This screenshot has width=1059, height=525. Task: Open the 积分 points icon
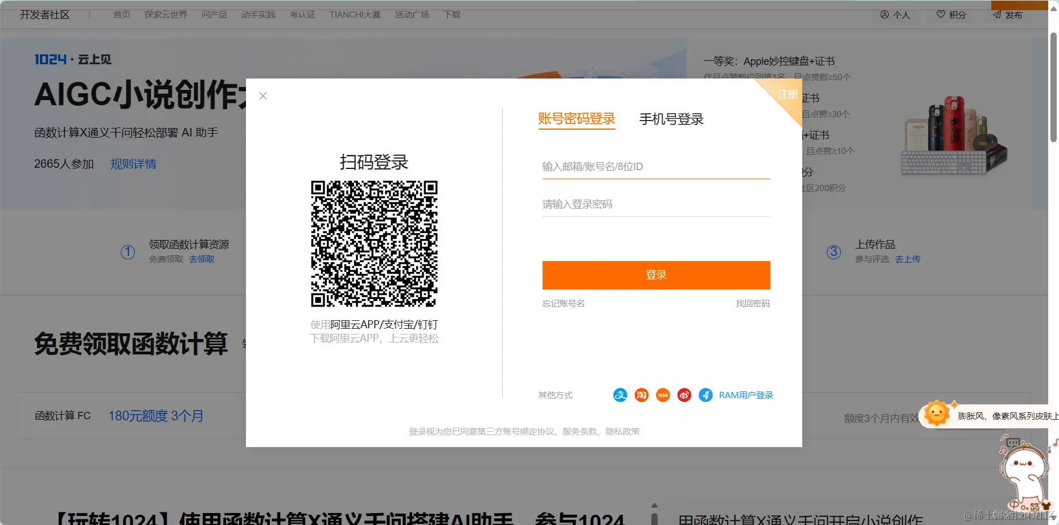pyautogui.click(x=950, y=15)
